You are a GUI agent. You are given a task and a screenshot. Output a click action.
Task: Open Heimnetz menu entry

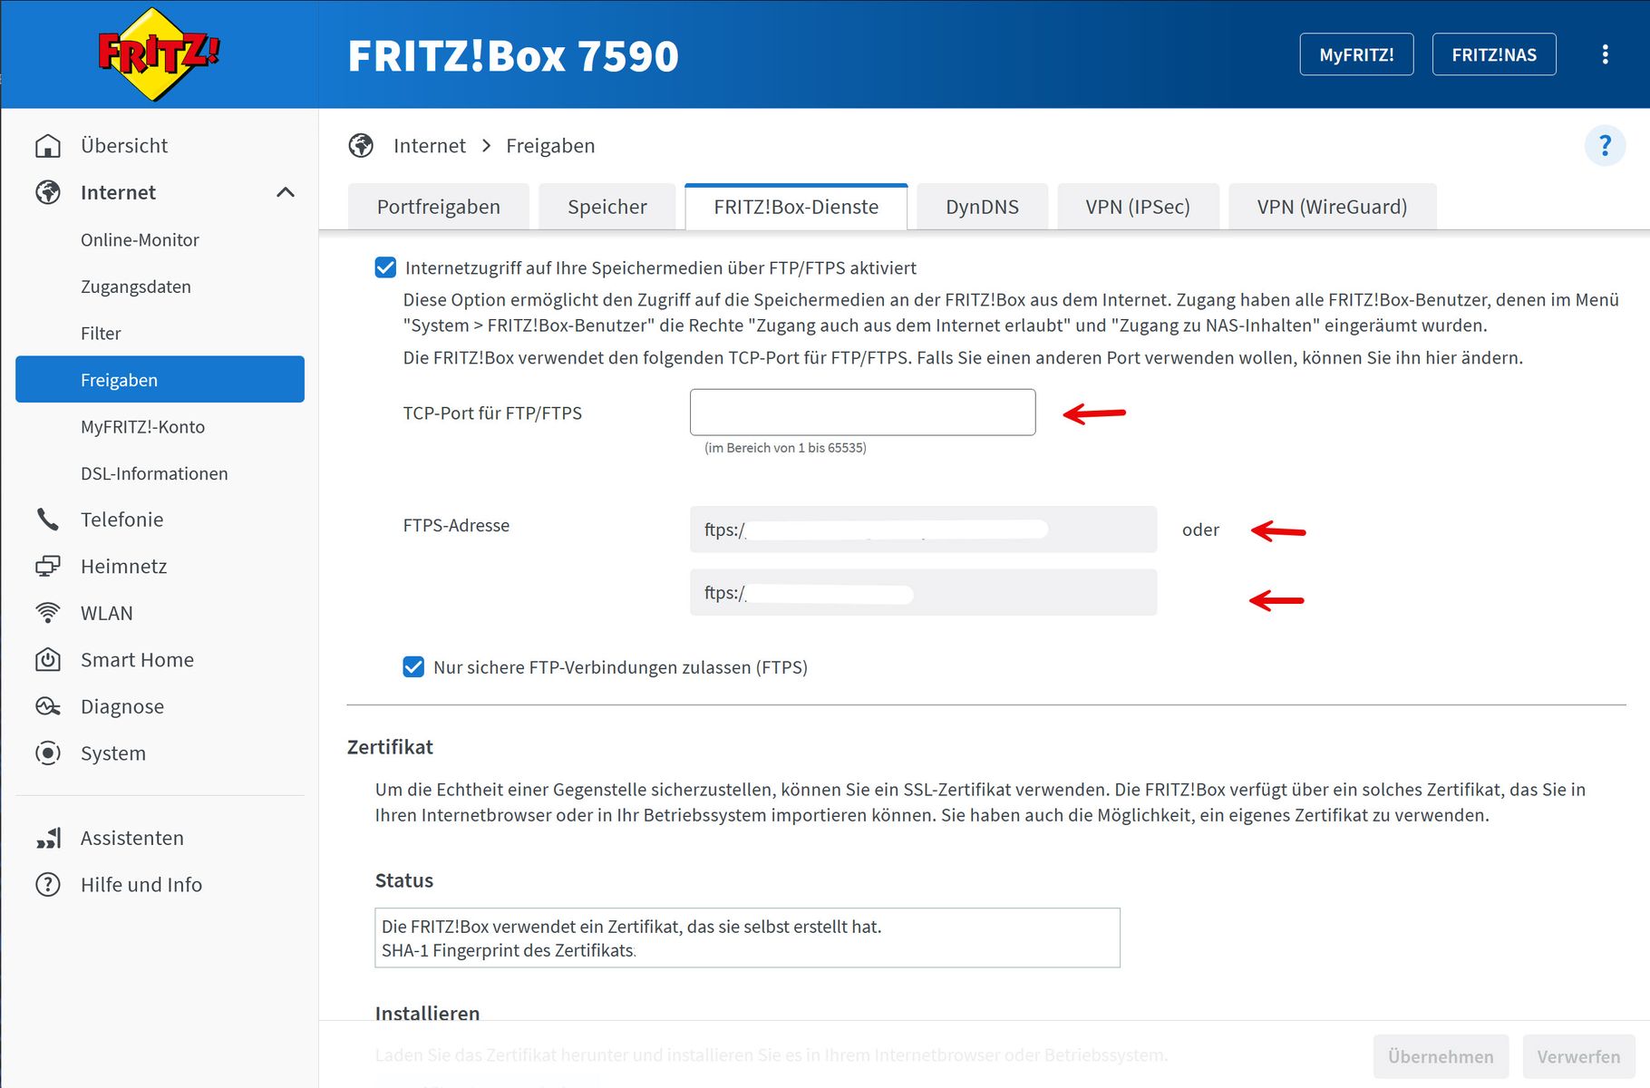pos(124,567)
